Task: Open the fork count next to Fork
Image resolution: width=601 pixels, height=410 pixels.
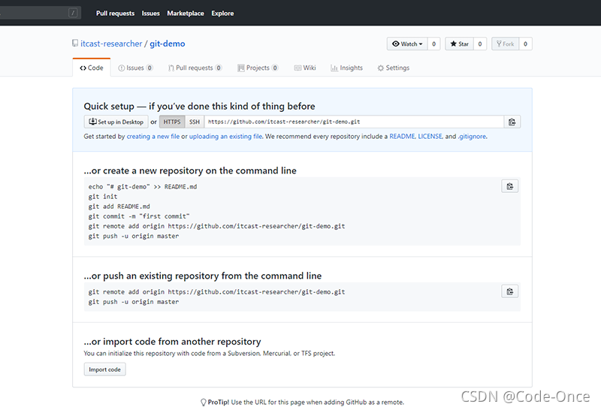Action: tap(525, 44)
